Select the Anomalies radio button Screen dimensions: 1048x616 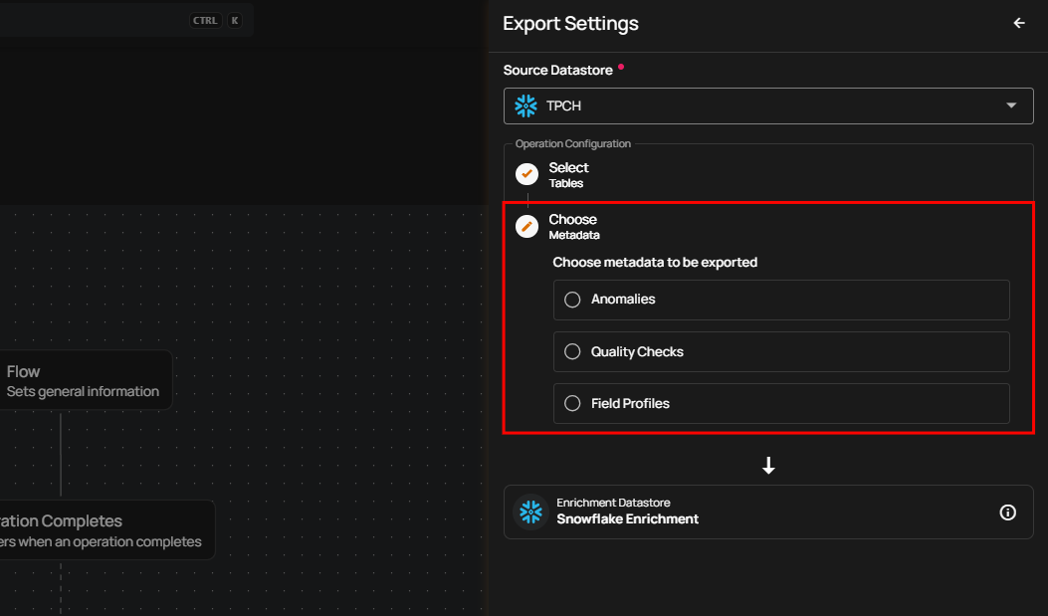click(572, 300)
